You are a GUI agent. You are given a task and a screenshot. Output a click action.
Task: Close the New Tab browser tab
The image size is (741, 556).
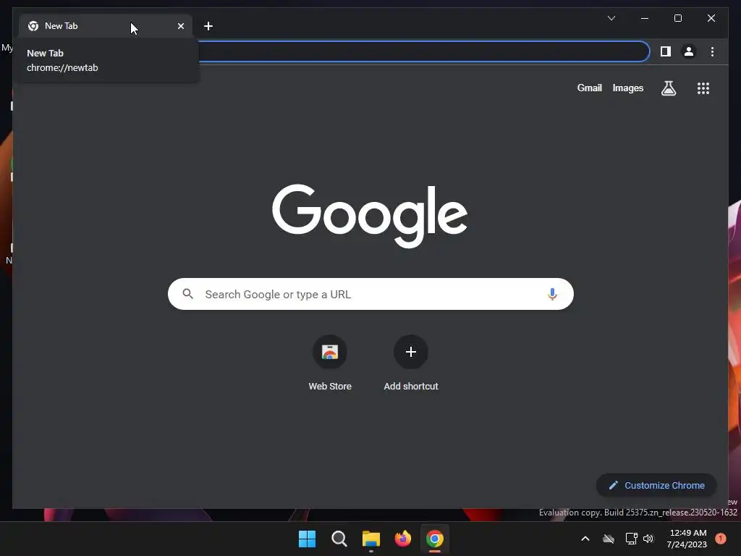point(180,26)
